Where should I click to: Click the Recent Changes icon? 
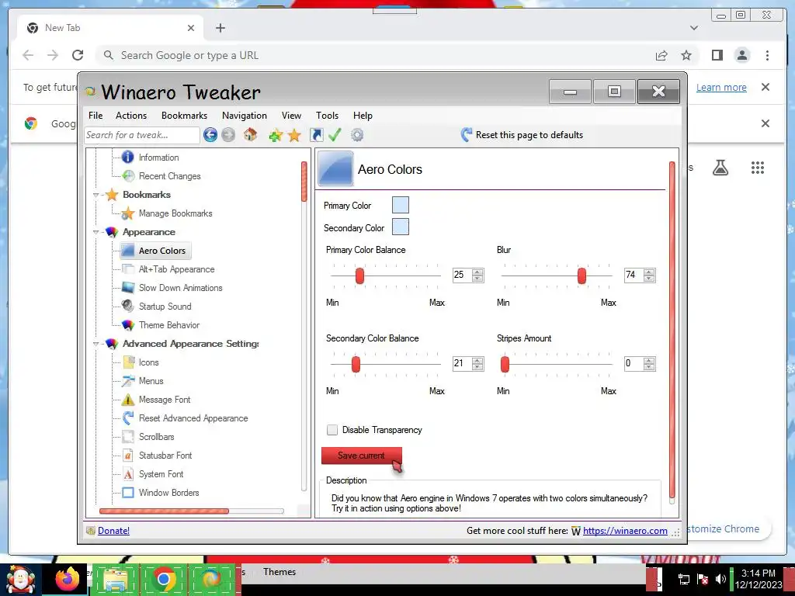coord(129,176)
